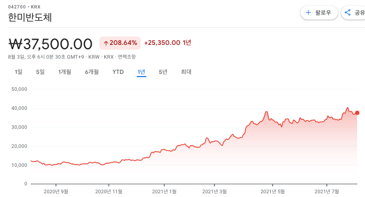Image resolution: width=365 pixels, height=197 pixels.
Task: Click the 2021년 3월 axis label
Action: [214, 192]
